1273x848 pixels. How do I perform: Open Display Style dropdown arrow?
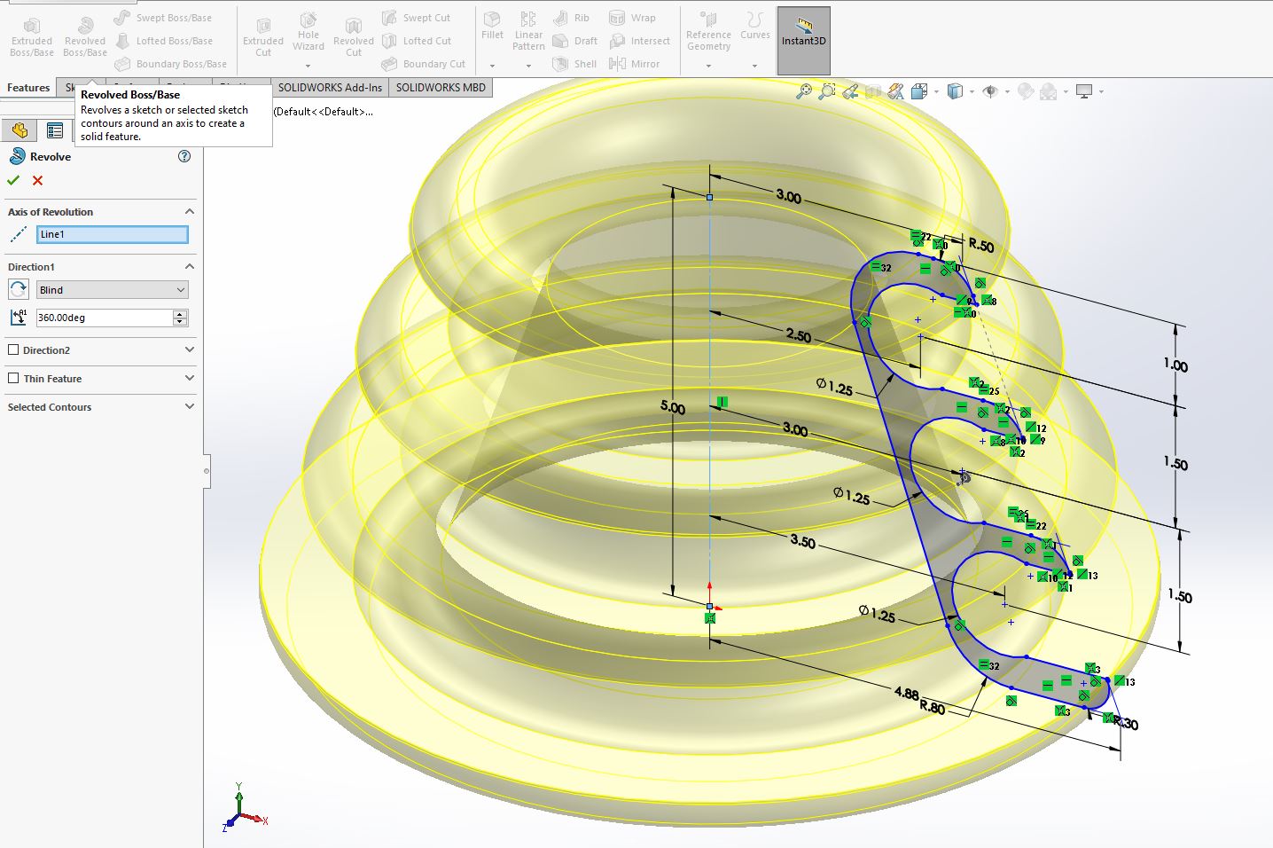point(972,91)
